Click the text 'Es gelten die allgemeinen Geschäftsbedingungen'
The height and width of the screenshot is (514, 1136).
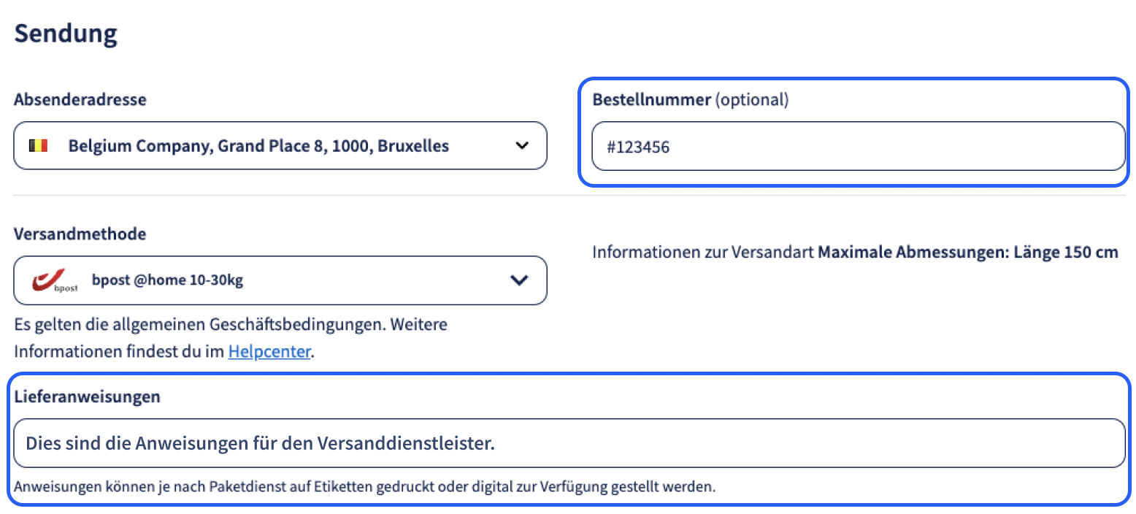pyautogui.click(x=199, y=324)
